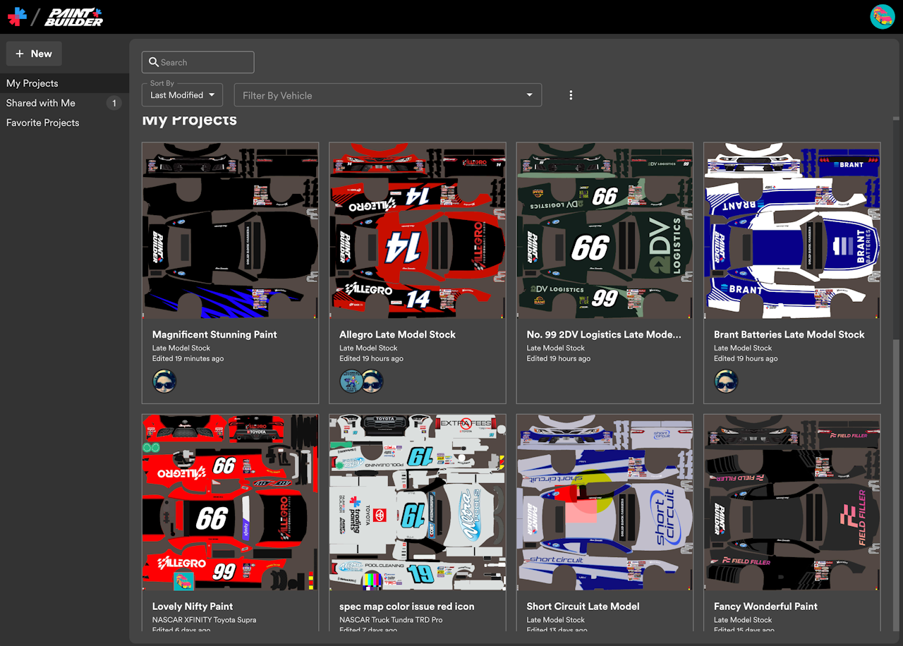The image size is (903, 646).
Task: Click the search magnifier icon
Action: (x=153, y=62)
